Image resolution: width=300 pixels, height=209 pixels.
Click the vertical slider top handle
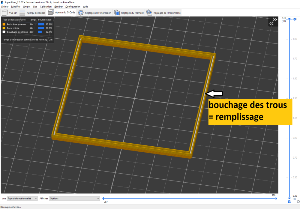(x=289, y=19)
